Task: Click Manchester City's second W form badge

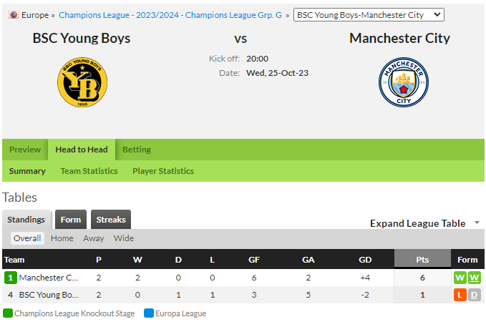Action: 475,278
